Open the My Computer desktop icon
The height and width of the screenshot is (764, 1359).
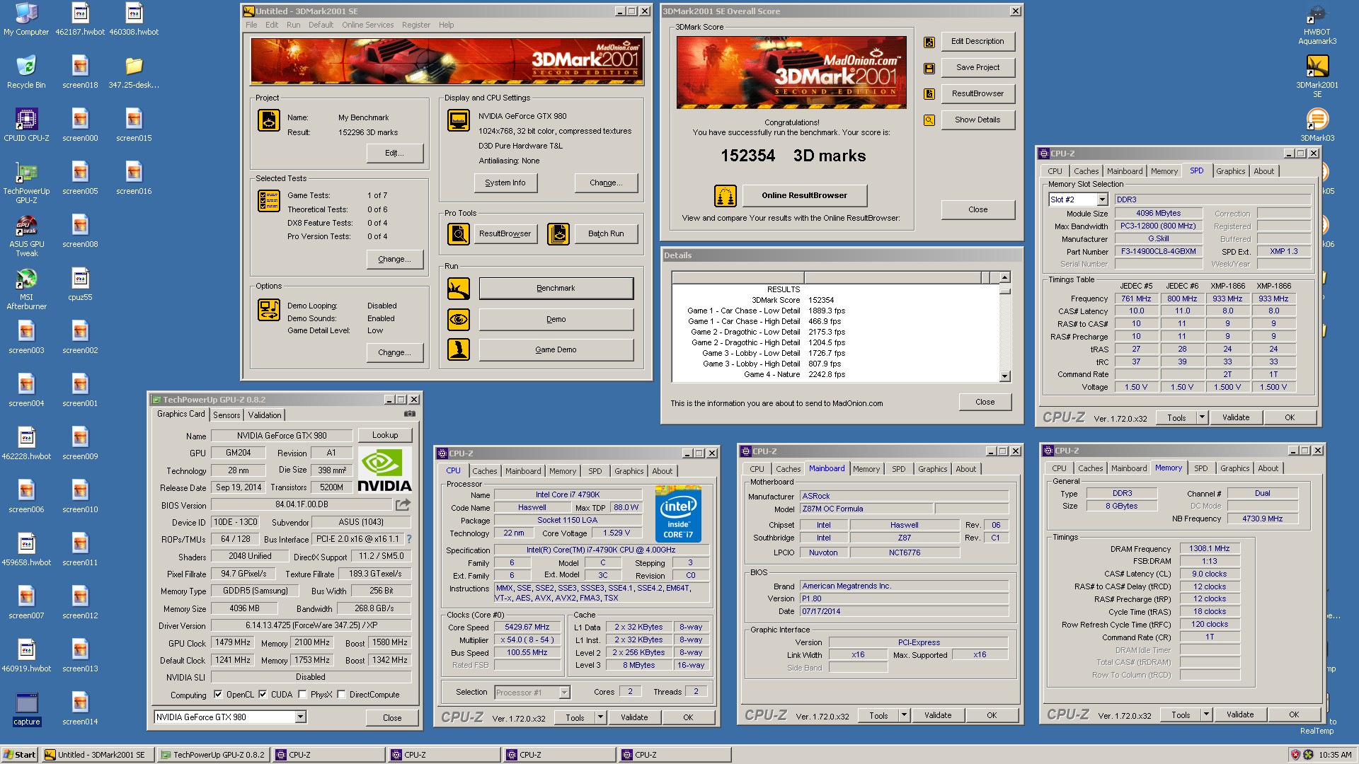click(26, 19)
